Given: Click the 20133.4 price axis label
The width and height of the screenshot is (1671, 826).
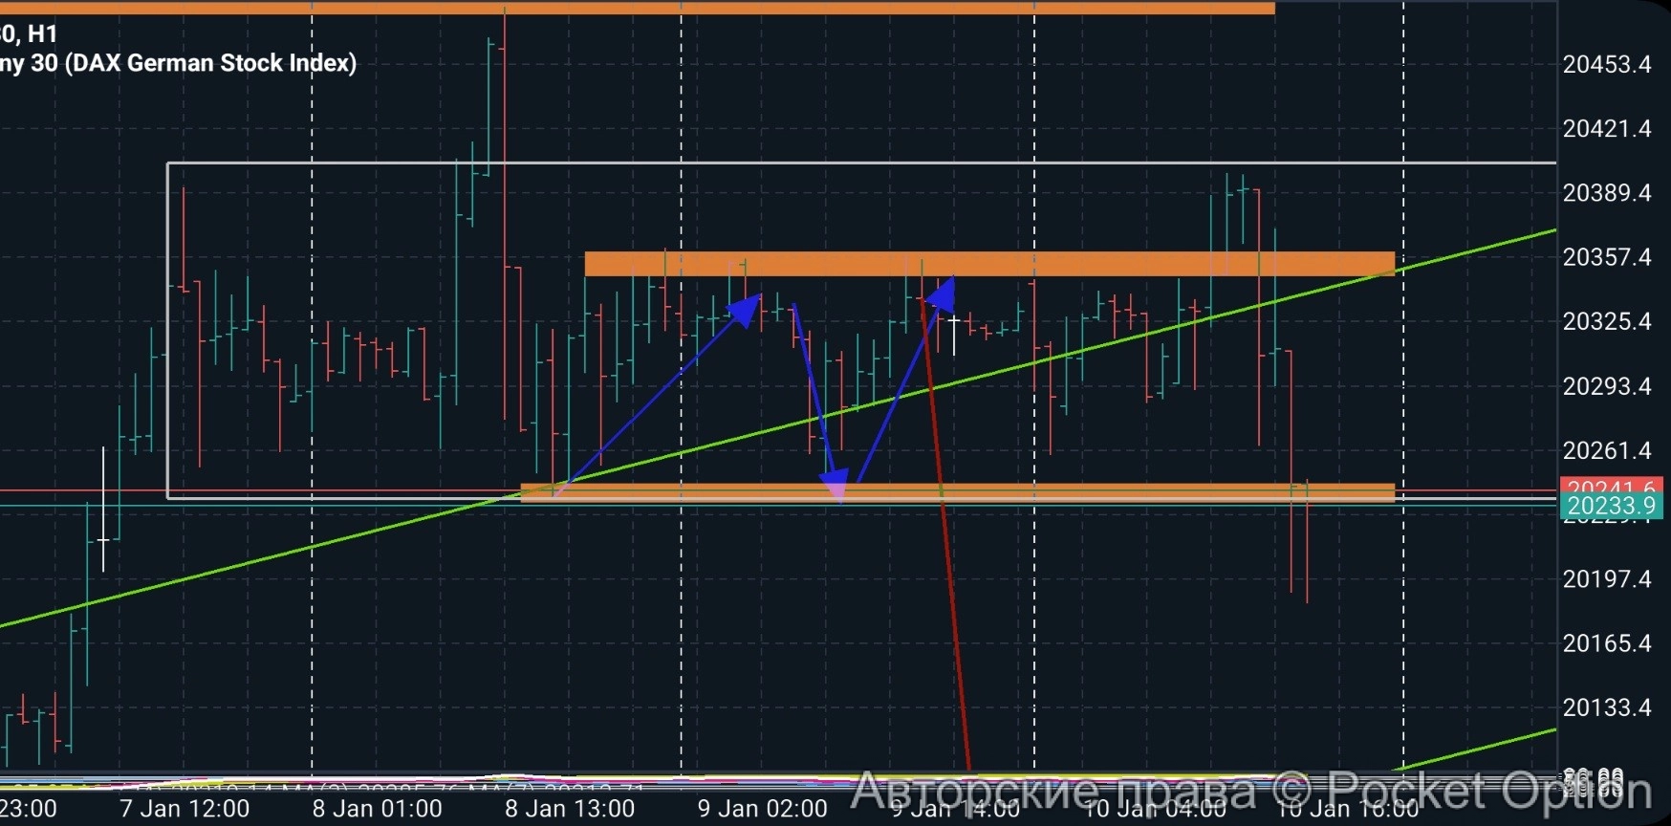Looking at the screenshot, I should (x=1606, y=707).
